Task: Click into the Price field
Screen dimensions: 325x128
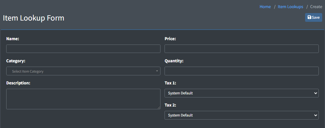Action: (x=241, y=49)
